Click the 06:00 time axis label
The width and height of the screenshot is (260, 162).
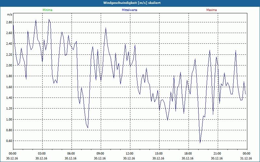pyautogui.click(x=71, y=154)
